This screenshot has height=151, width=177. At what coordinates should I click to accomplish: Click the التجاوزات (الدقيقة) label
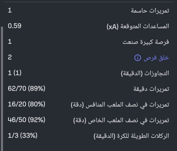(x=145, y=74)
